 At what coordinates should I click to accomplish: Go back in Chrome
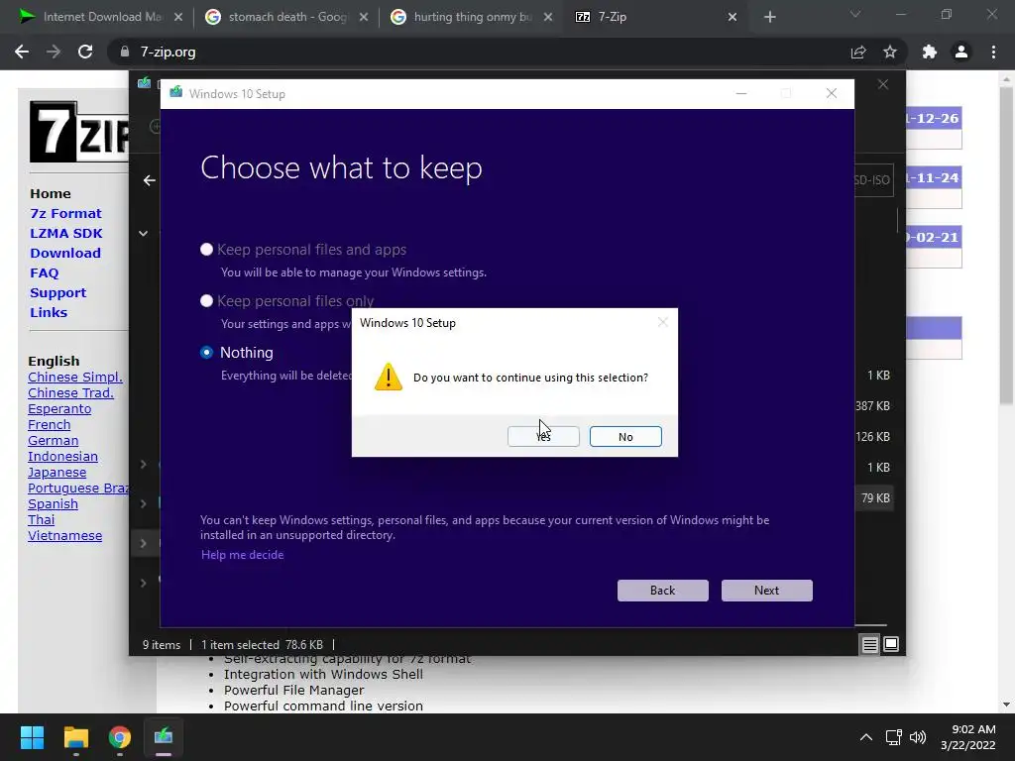click(22, 52)
